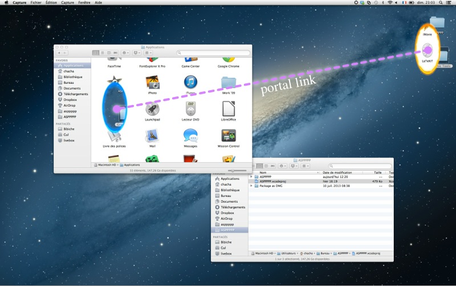Expand the Package as DMG folder row
The width and height of the screenshot is (456, 286).
pos(251,186)
